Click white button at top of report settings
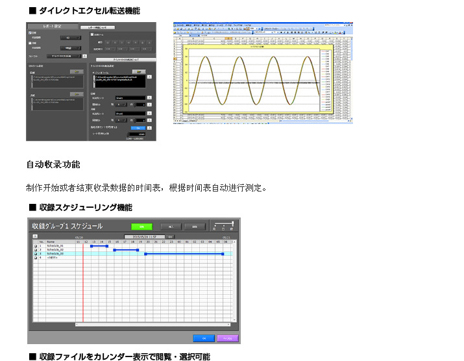The image size is (464, 361). pos(97,27)
